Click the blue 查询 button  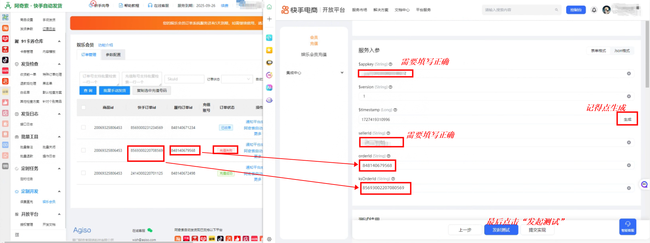coord(88,90)
